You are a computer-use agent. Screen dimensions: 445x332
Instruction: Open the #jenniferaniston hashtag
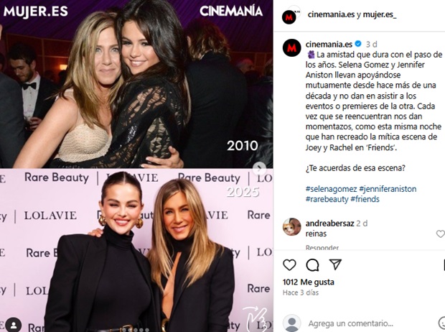388,189
